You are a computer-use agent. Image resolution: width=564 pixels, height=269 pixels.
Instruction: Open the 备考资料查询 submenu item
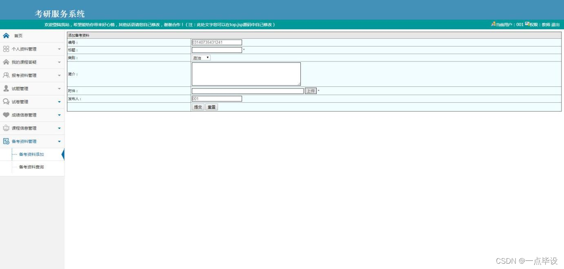(x=31, y=167)
